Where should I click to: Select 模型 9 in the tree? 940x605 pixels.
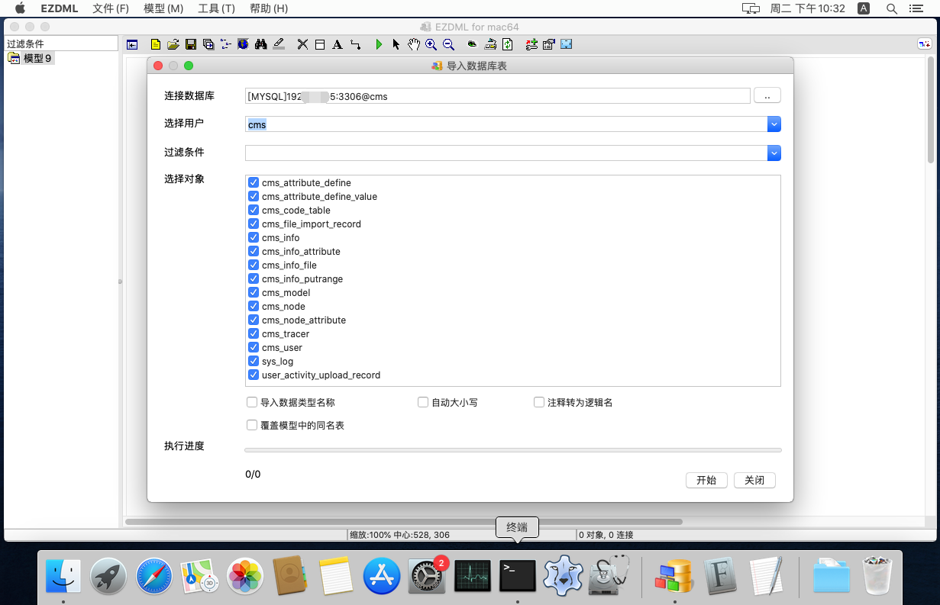pos(37,58)
